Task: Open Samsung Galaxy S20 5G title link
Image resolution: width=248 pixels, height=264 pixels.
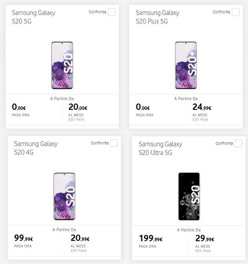Action: click(34, 17)
